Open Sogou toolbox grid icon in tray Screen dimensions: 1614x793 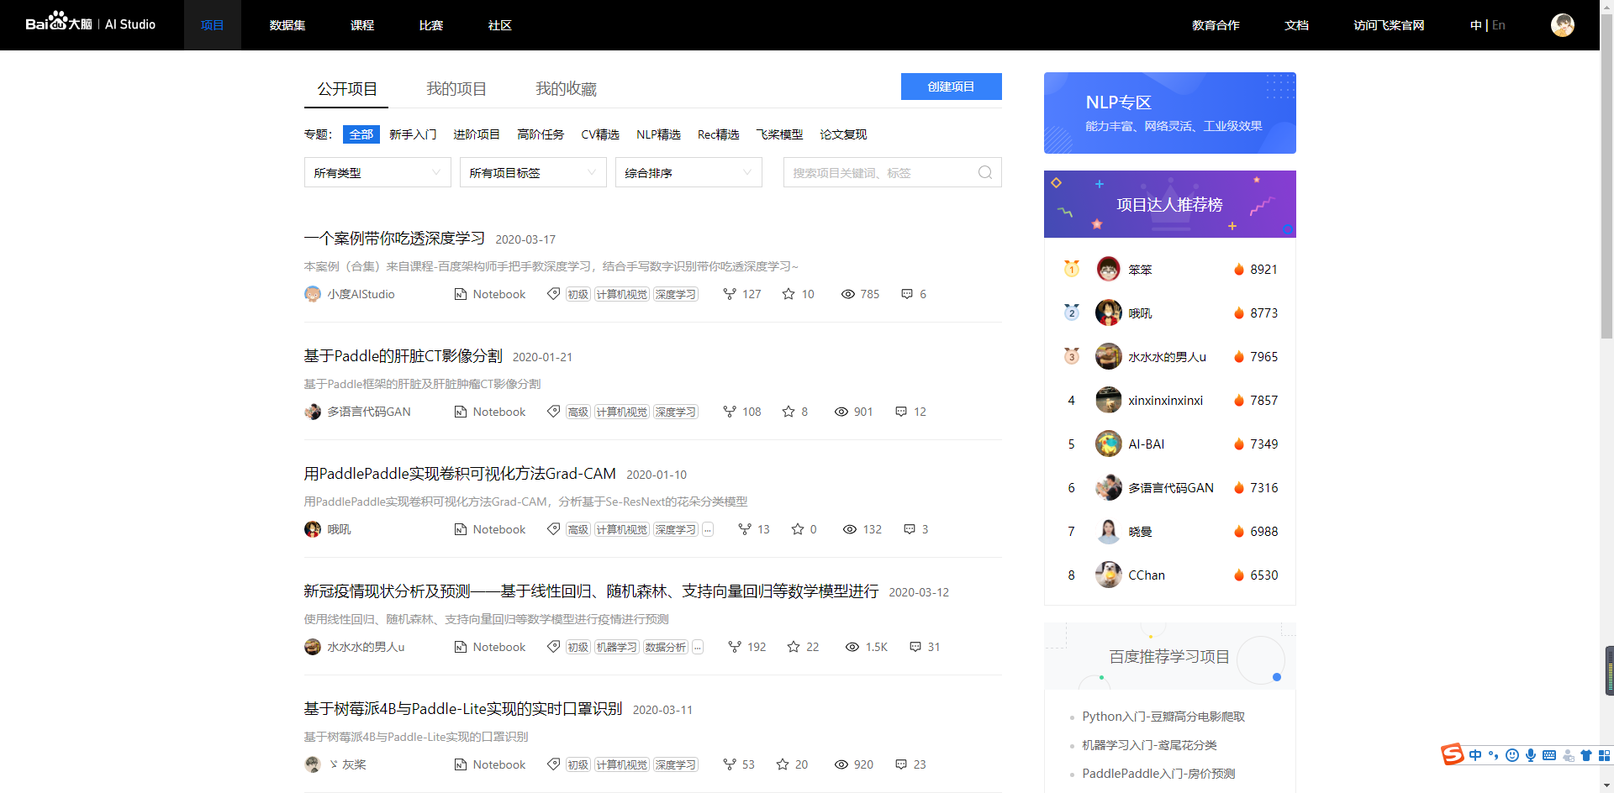click(x=1603, y=755)
